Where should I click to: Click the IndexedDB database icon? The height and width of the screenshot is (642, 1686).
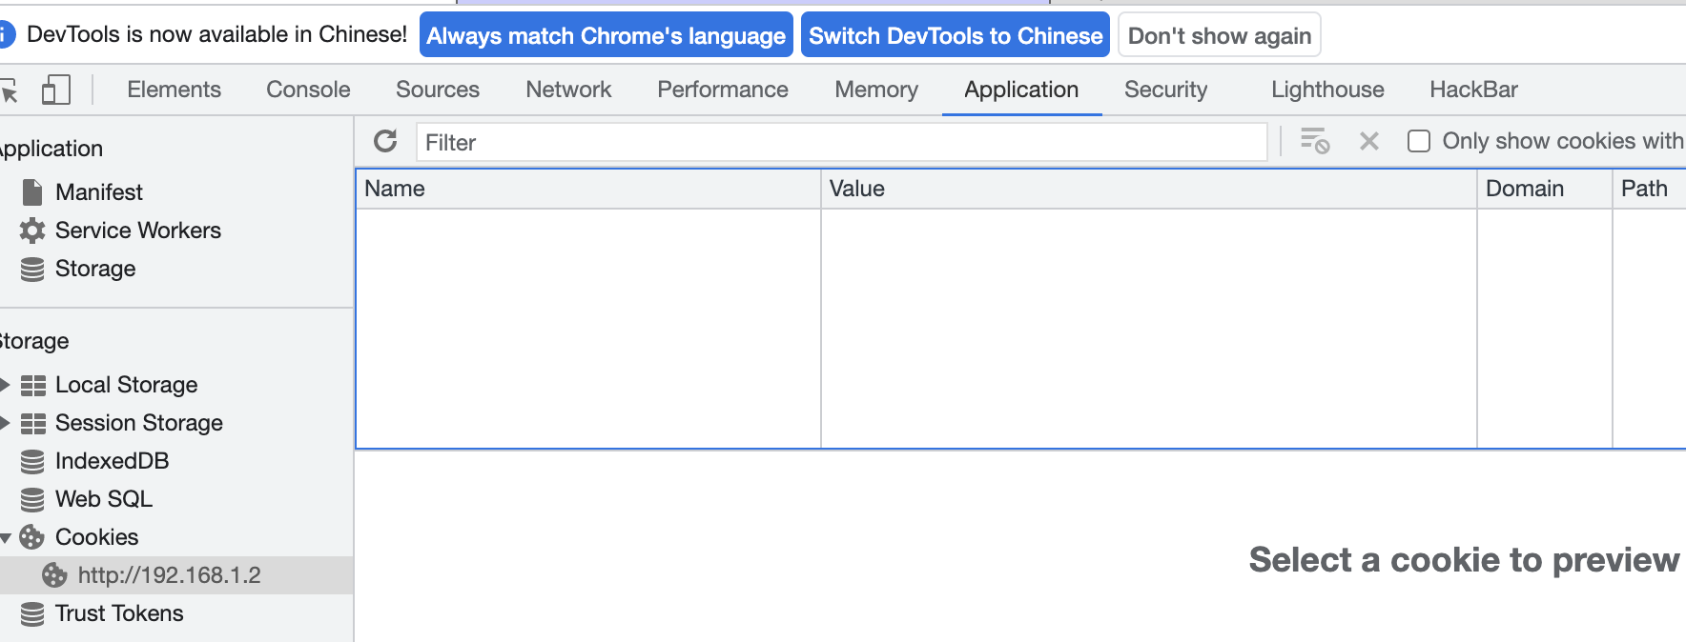(32, 462)
